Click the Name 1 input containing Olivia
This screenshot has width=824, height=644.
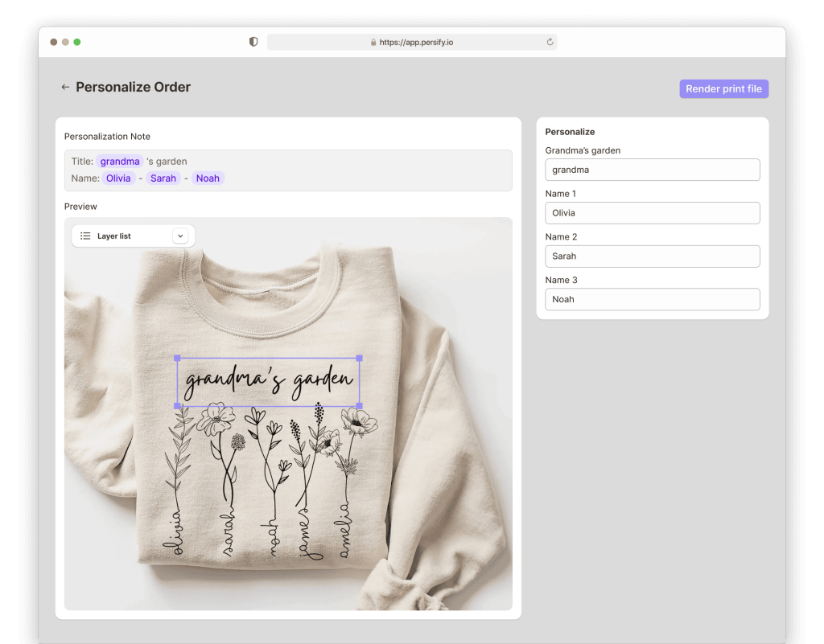(x=652, y=213)
